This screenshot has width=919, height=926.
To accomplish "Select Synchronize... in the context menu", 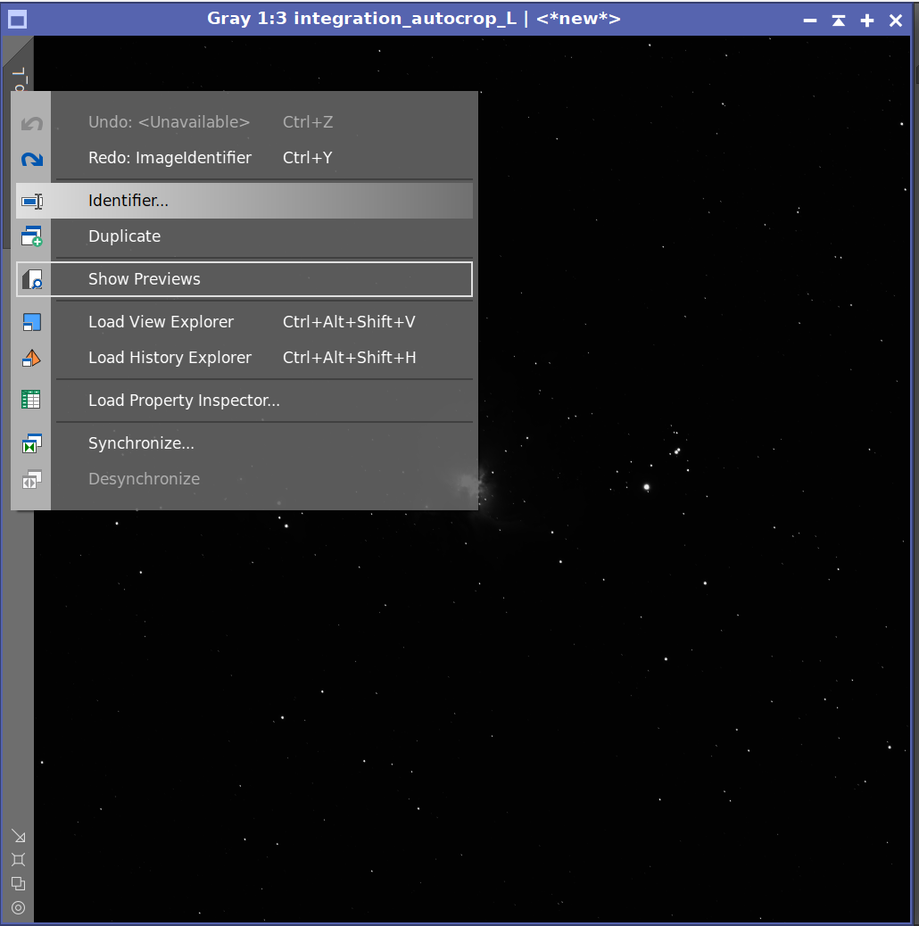I will pos(141,443).
